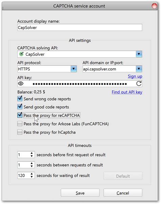The image size is (161, 204).
Task: Save the CAPTCHA account settings
Action: point(80,193)
